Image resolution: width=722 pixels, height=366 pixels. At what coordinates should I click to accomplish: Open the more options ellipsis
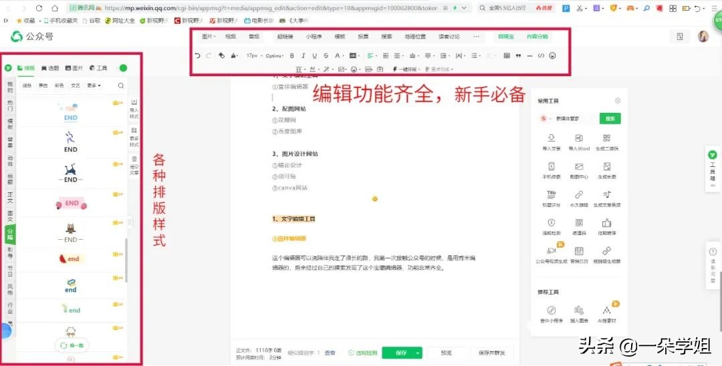[476, 36]
